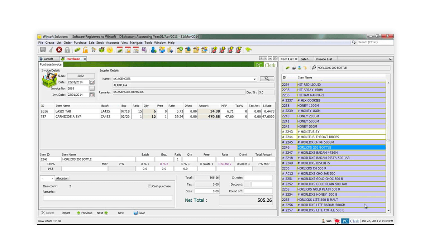This screenshot has height=225, width=430.
Task: Click the shopping cart toolbar icon
Action: click(94, 50)
